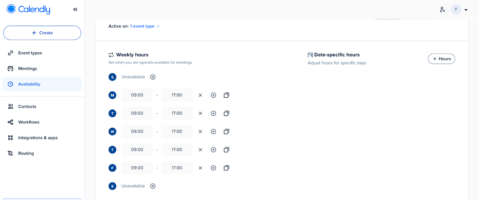
Task: Remove Tuesday's time interval
Action: point(200,113)
